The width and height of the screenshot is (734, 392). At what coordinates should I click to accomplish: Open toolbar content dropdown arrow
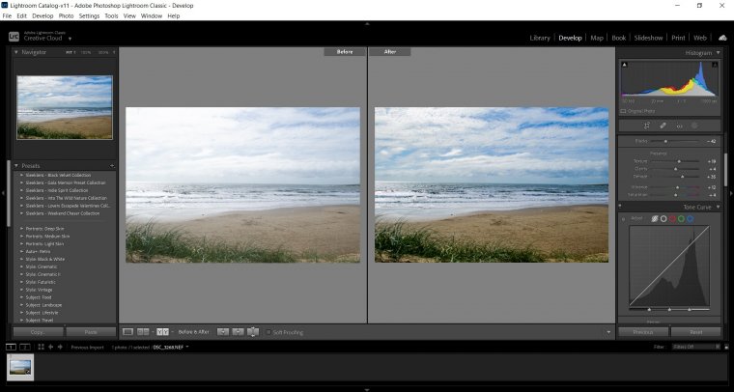coord(608,332)
